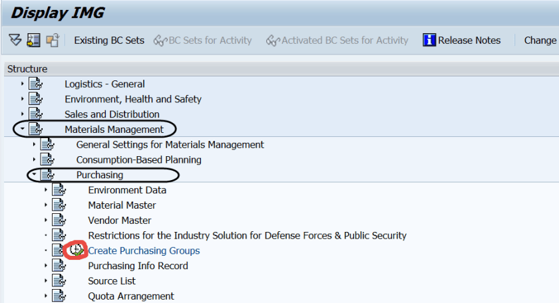Click documentation icon beside Quota Arrangement

(x=59, y=296)
